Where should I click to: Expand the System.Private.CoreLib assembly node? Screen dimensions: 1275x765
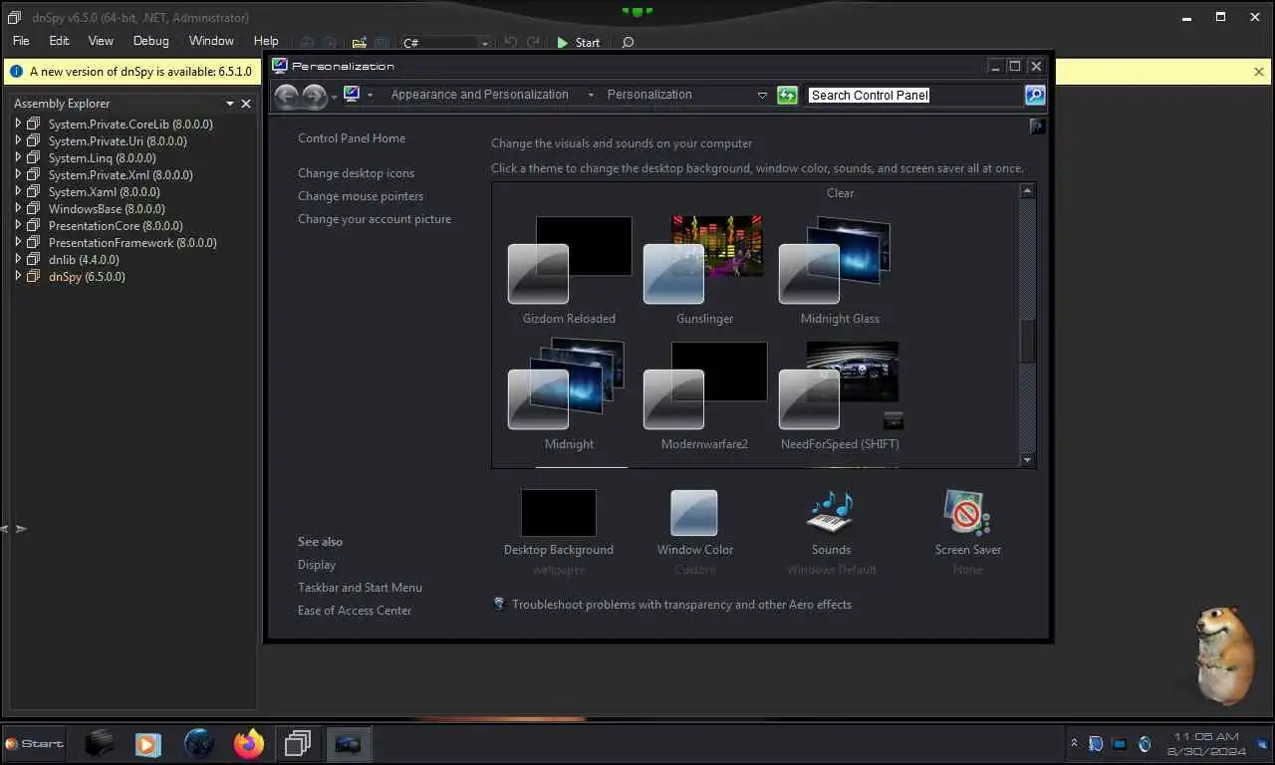(x=18, y=124)
